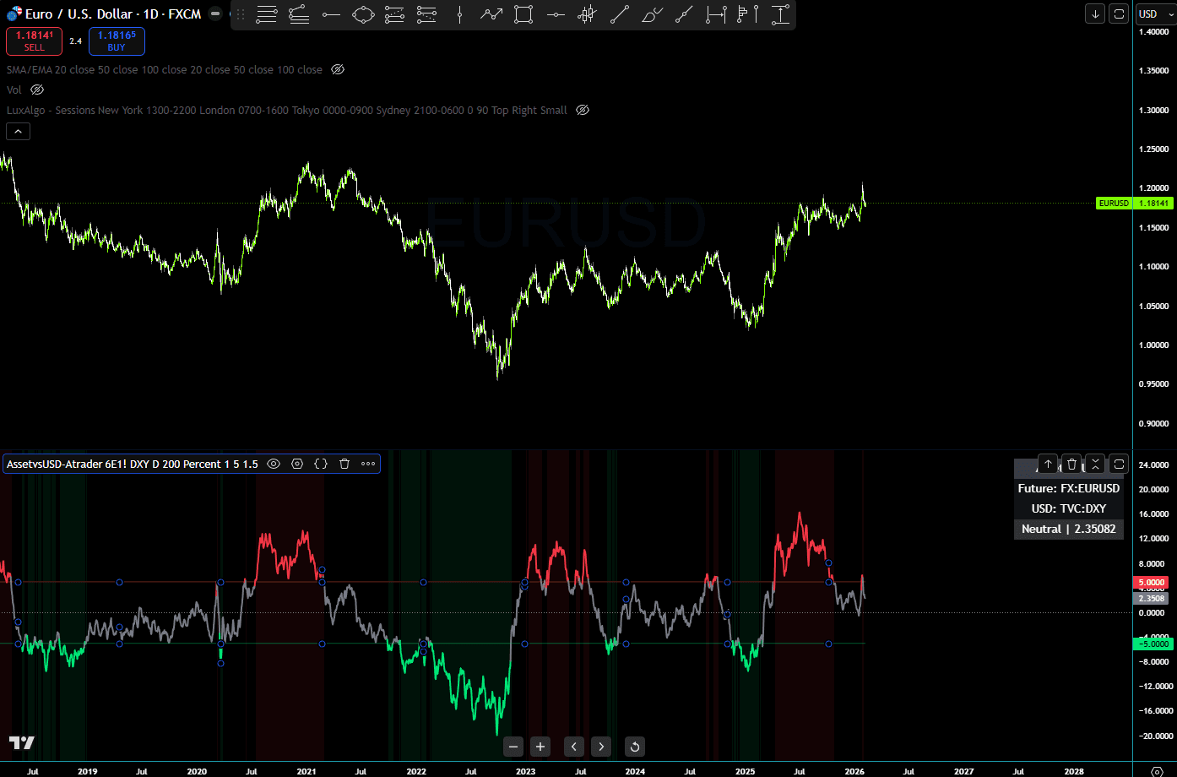Maximize the indicator pane
Image resolution: width=1177 pixels, height=777 pixels.
point(1119,464)
